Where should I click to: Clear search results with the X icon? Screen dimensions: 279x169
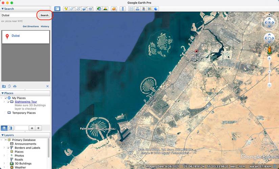point(47,86)
